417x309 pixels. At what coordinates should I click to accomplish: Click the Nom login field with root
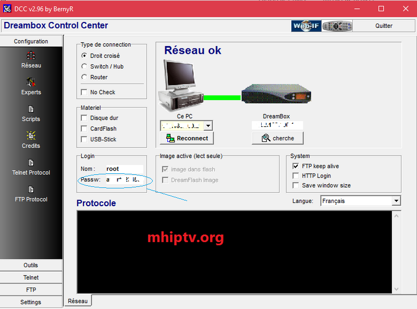(x=125, y=169)
